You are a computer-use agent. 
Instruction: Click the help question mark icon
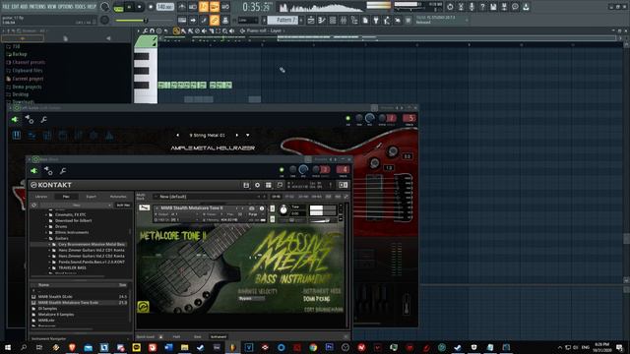[482, 7]
